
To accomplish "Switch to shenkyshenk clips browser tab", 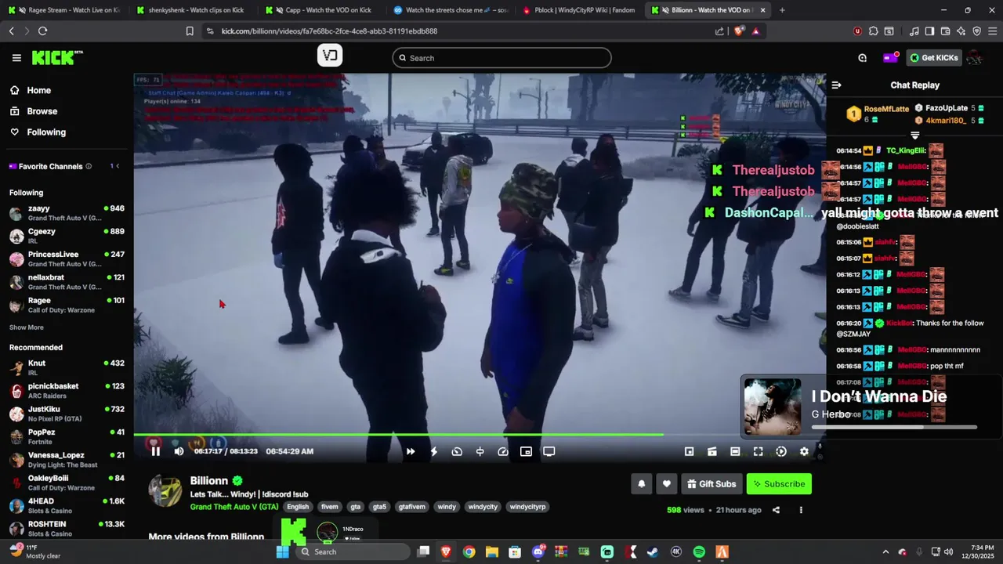I will (190, 10).
